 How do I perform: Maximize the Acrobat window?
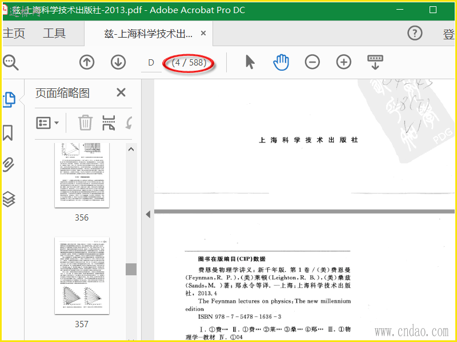click(433, 10)
